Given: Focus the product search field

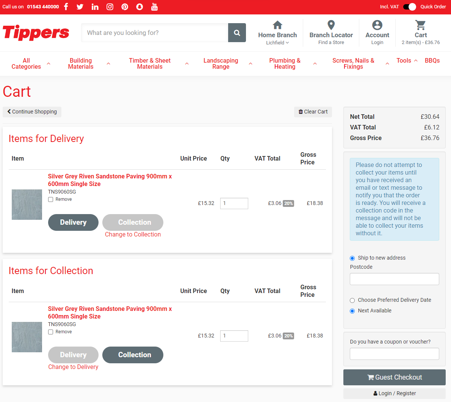Looking at the screenshot, I should [x=155, y=33].
